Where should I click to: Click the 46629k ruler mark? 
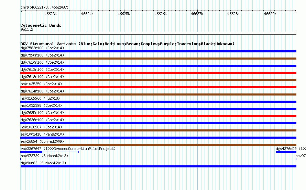pos(270,14)
